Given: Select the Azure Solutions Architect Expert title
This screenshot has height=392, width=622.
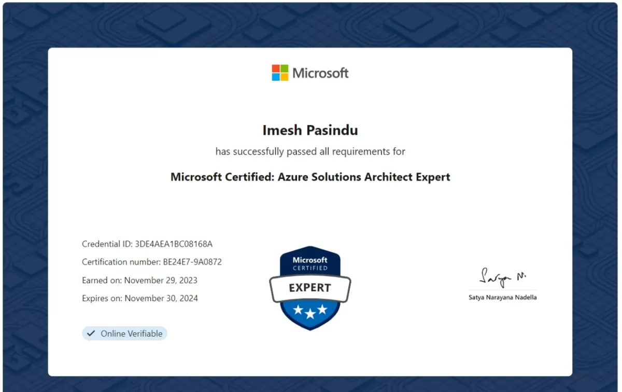Looking at the screenshot, I should [x=310, y=177].
